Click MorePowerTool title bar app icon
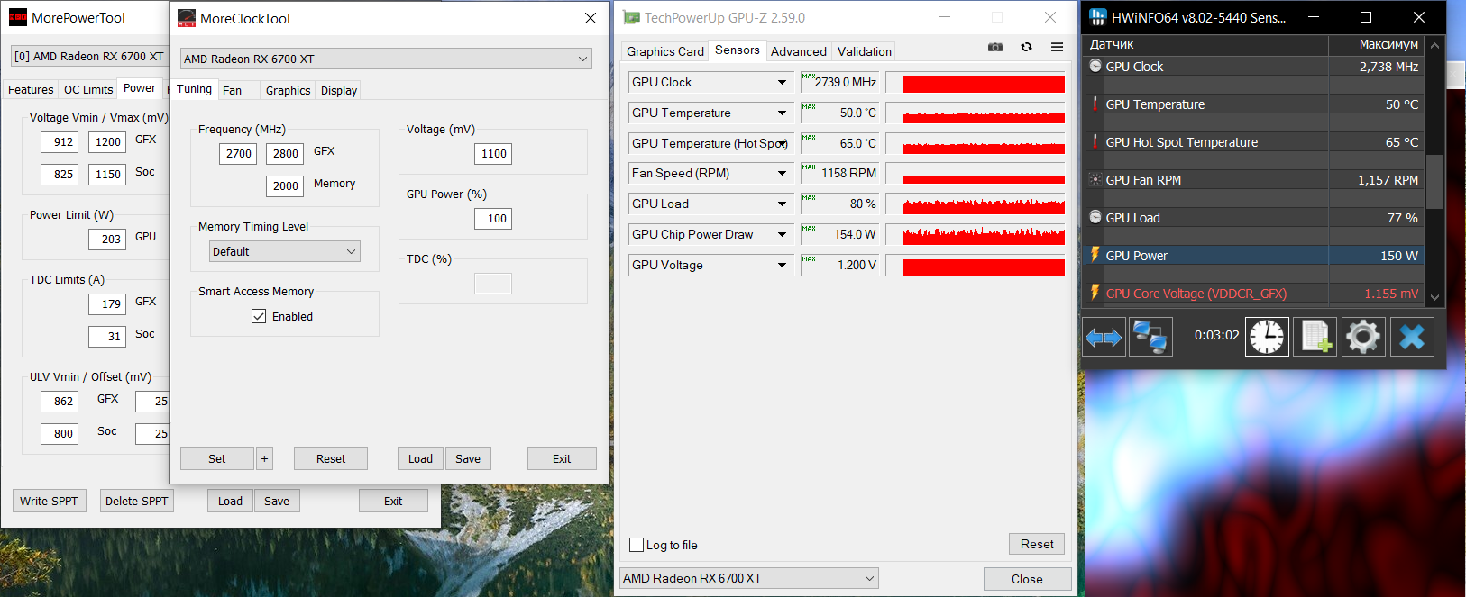Screen dimensions: 1466x597 click(18, 17)
